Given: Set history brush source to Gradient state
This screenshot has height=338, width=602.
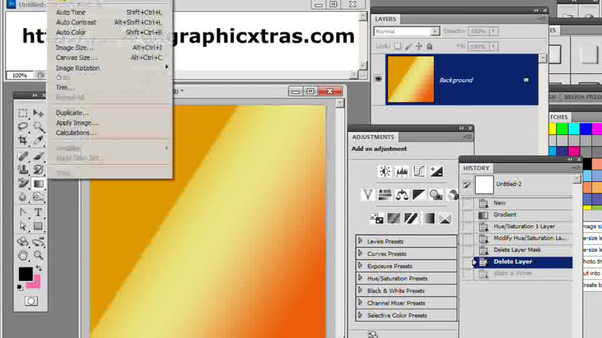Looking at the screenshot, I should coord(467,215).
